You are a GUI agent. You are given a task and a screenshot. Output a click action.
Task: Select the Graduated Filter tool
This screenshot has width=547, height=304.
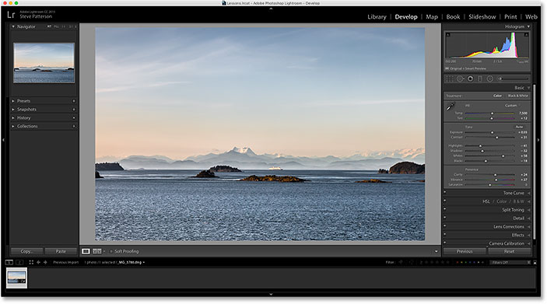(x=480, y=79)
